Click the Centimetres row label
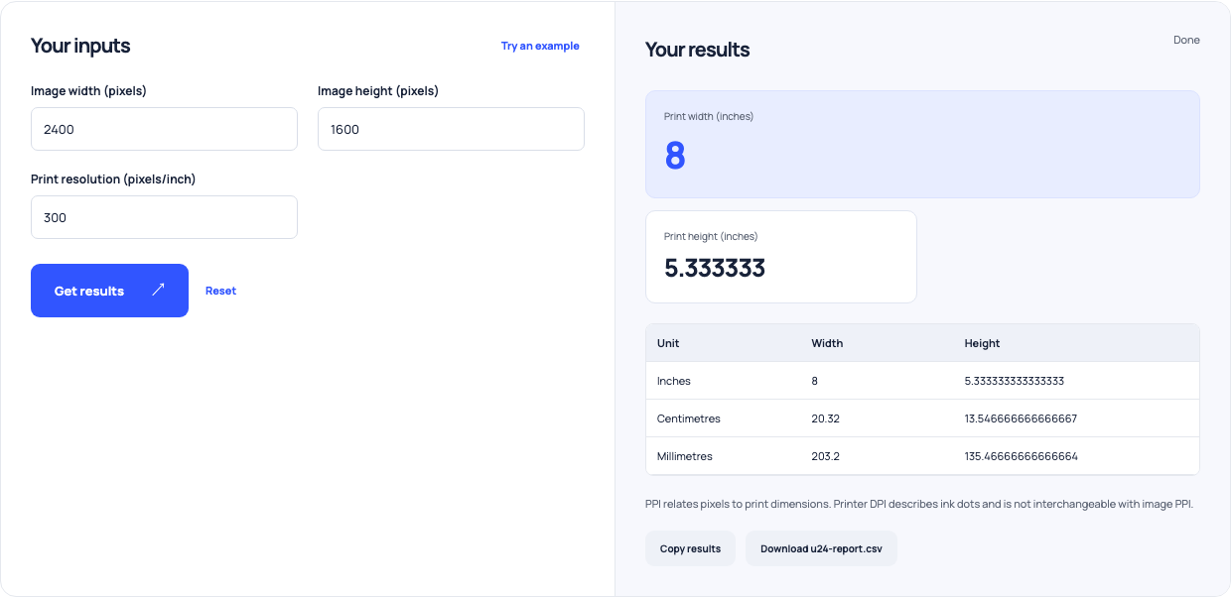1231x597 pixels. (689, 418)
